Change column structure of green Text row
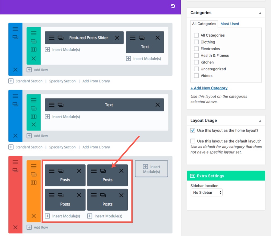This screenshot has width=271, height=236. [34, 117]
